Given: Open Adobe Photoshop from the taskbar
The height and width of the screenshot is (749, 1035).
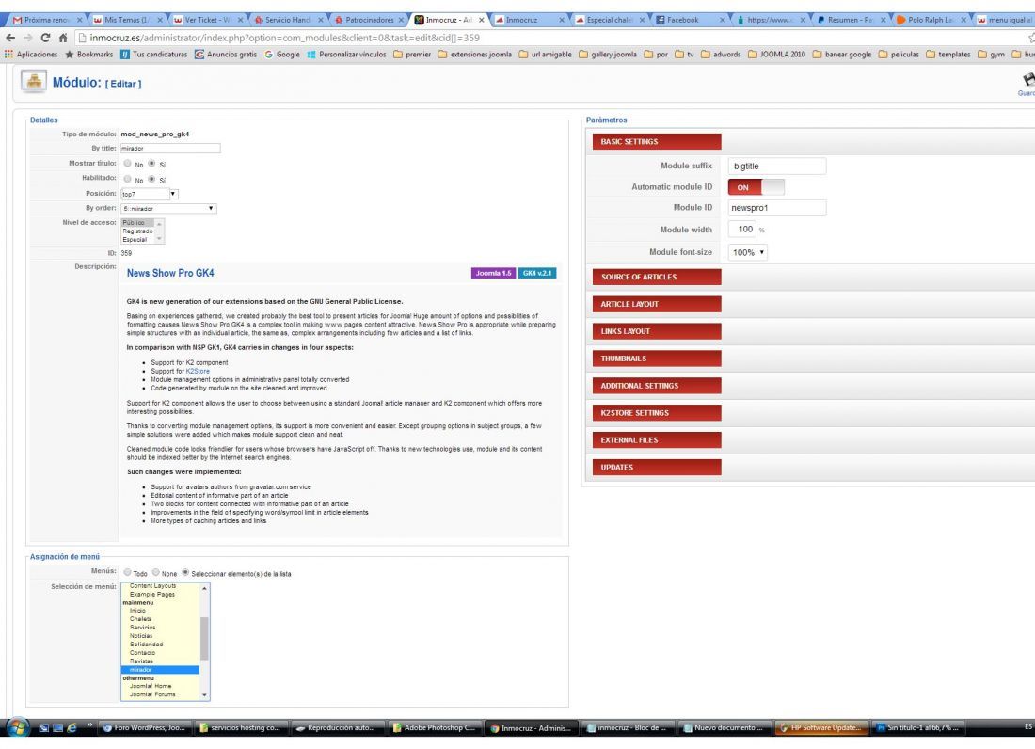Looking at the screenshot, I should pyautogui.click(x=435, y=728).
